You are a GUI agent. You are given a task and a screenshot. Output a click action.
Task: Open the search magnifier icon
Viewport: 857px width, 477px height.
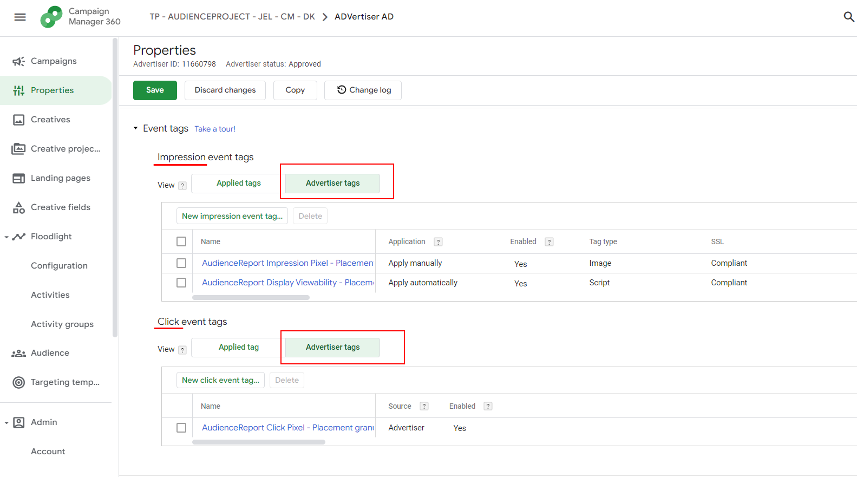(849, 17)
